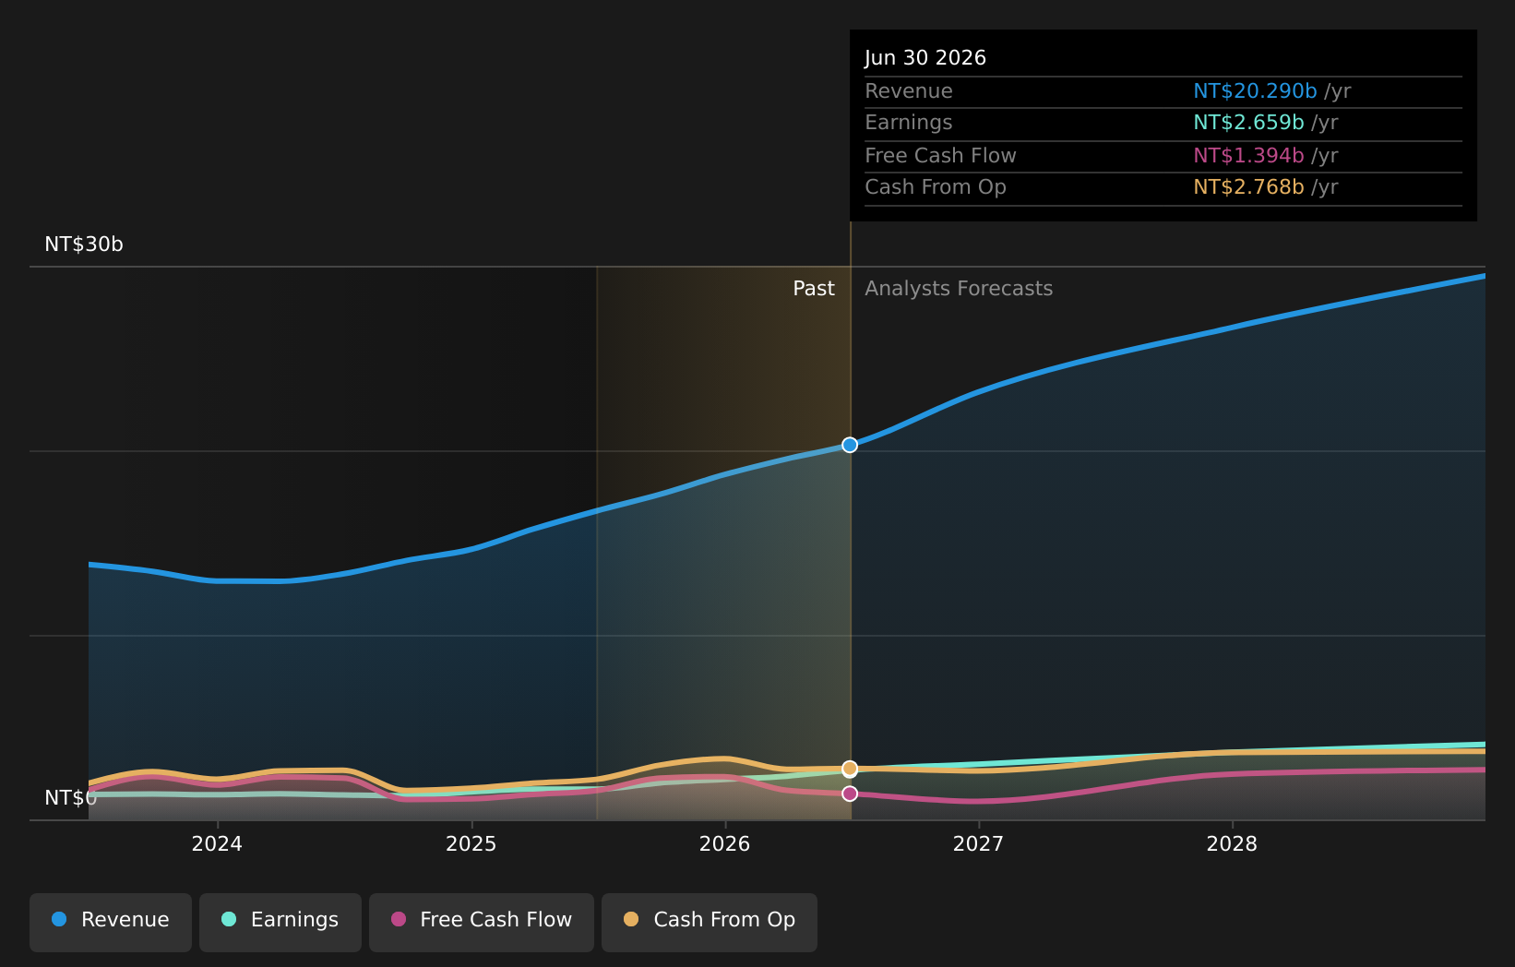Click the Jun 30 2026 tooltip date
The width and height of the screenshot is (1515, 967).
[925, 58]
